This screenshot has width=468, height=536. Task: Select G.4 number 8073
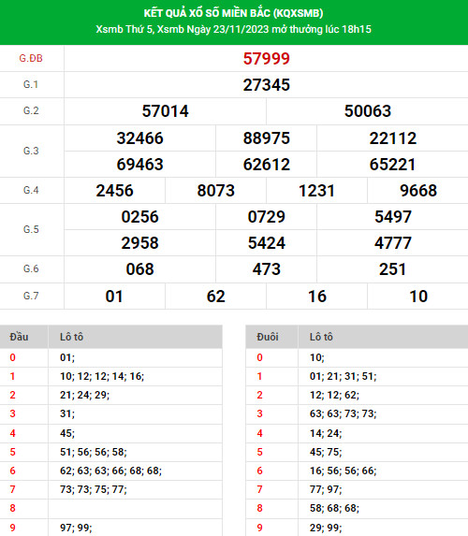click(x=216, y=191)
